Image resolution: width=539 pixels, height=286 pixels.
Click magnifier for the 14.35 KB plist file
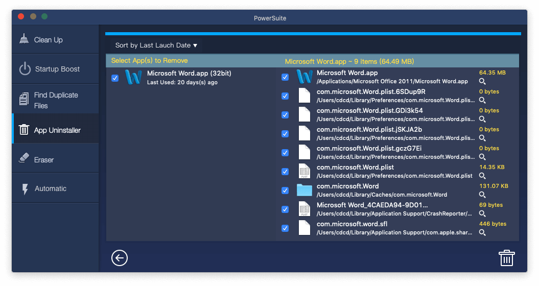point(482,176)
